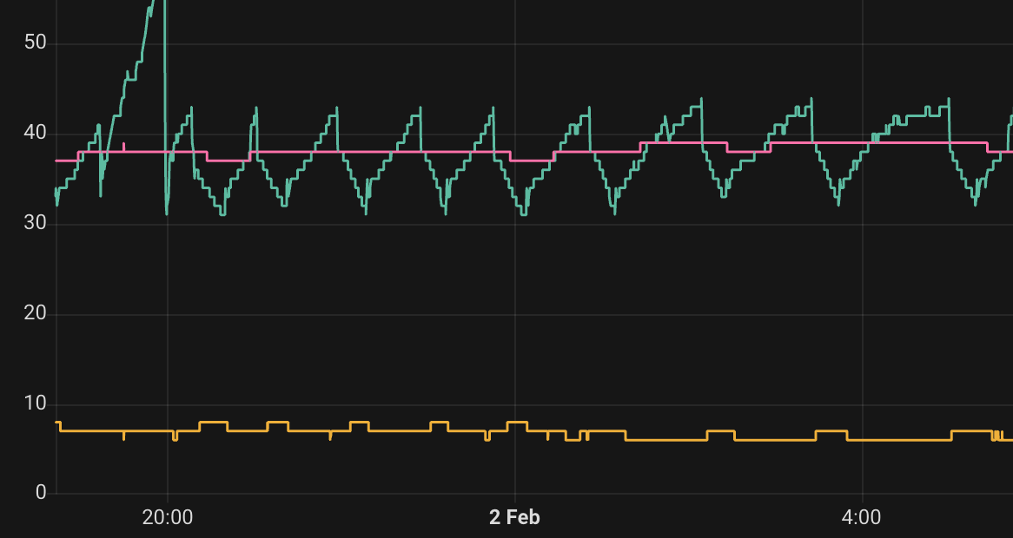1013x538 pixels.
Task: Click where 10 gridline crosses 2 Feb gridline
Action: coord(515,404)
